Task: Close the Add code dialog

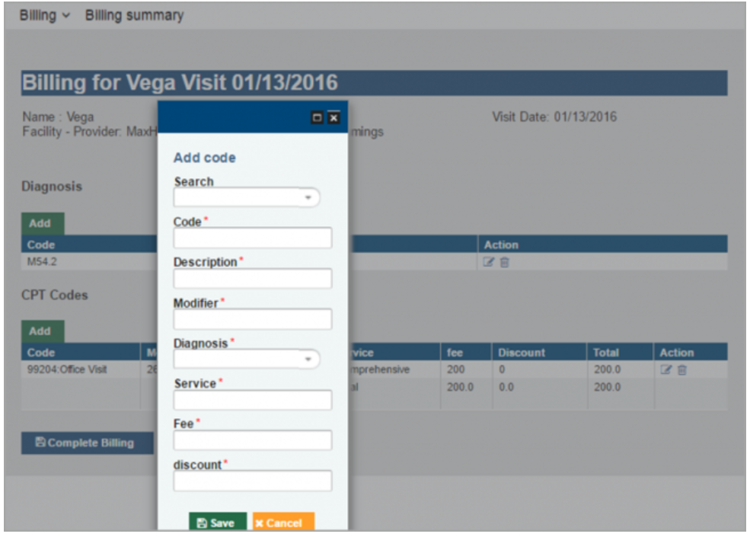Action: pos(333,117)
